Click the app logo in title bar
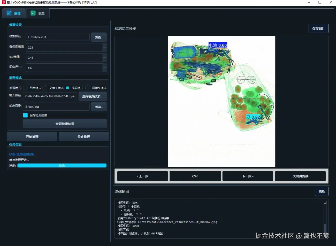Viewport: 336px width, 246px height. pyautogui.click(x=4, y=2)
